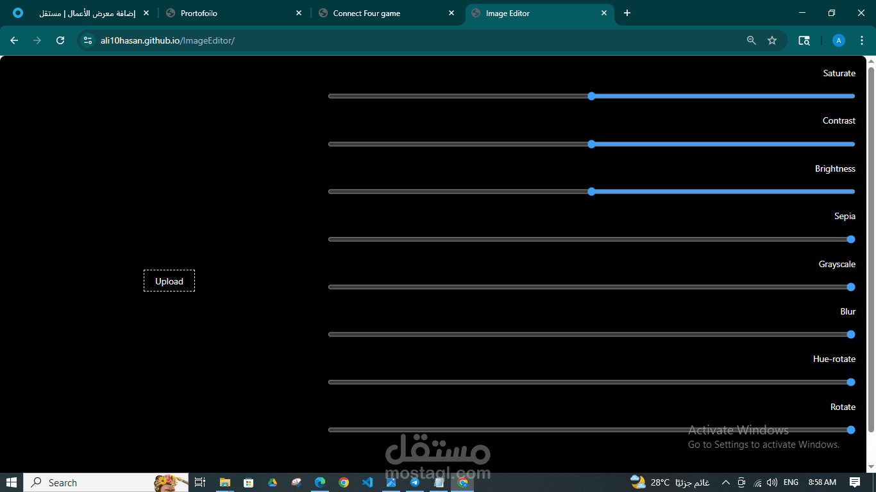Open Telegram from taskbar
The width and height of the screenshot is (876, 492).
pos(415,482)
